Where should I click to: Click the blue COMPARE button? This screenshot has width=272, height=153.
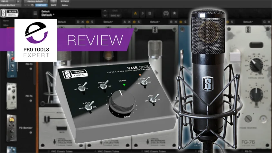tap(41, 5)
